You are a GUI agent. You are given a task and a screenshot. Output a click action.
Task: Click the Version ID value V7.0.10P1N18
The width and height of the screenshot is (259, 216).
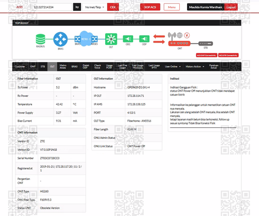[49, 150]
